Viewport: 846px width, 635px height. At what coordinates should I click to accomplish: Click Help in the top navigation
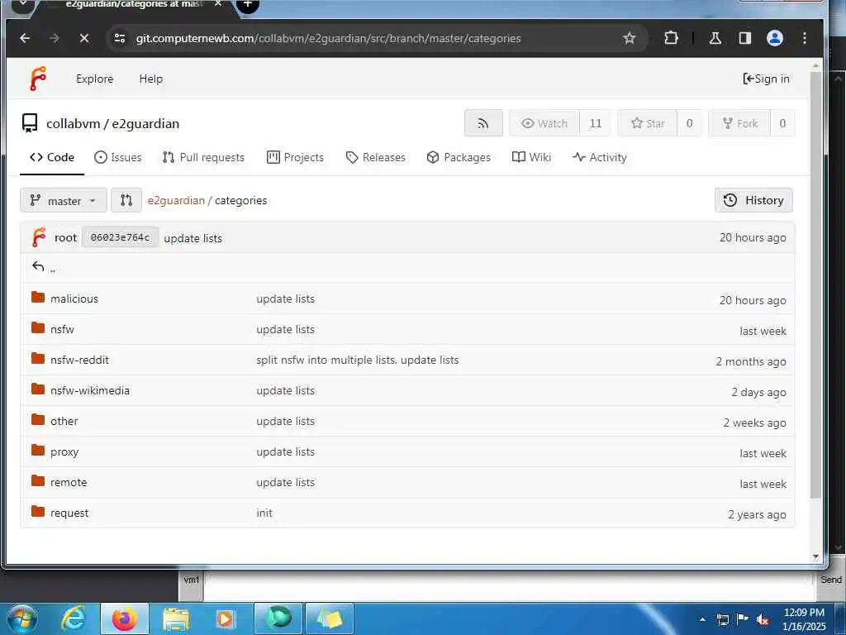(x=150, y=79)
